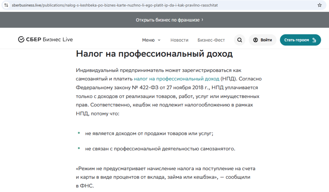Open the Меню navigation item
The height and width of the screenshot is (192, 329).
pyautogui.click(x=148, y=40)
